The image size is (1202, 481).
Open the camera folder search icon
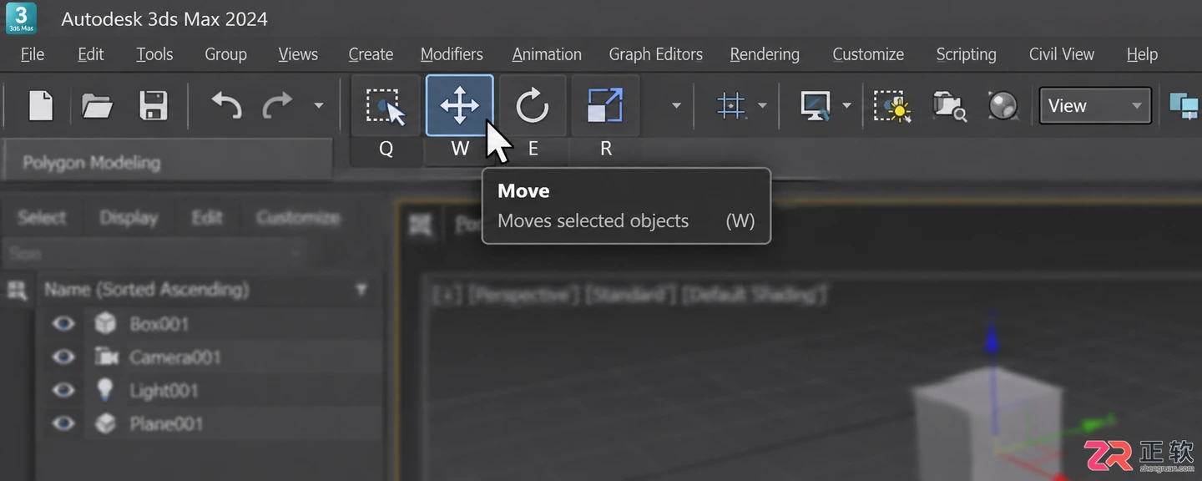(x=950, y=106)
